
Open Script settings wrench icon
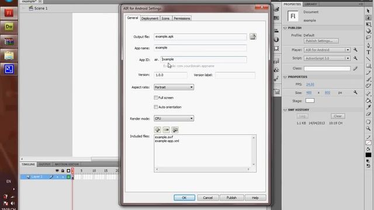[x=355, y=58]
